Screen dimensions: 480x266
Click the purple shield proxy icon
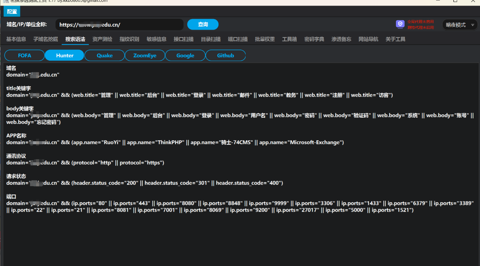click(400, 24)
